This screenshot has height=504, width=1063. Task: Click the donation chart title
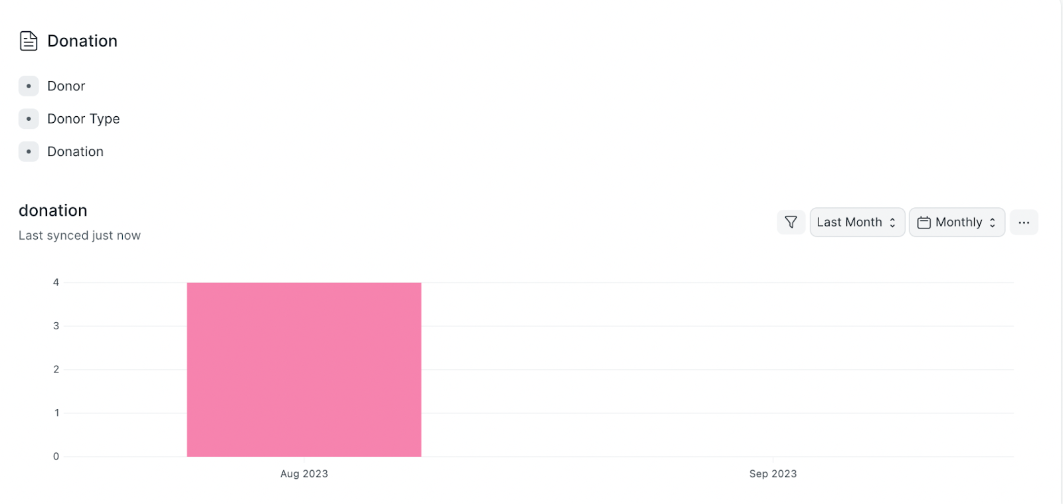tap(53, 210)
